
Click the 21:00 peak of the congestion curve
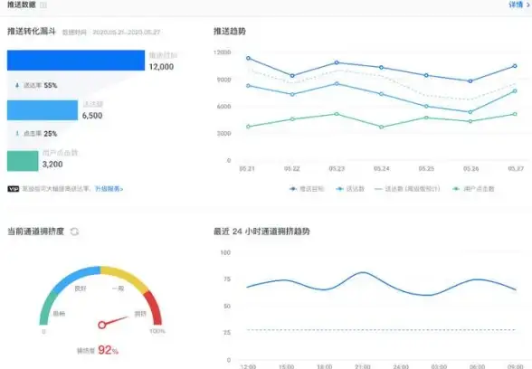pos(363,272)
